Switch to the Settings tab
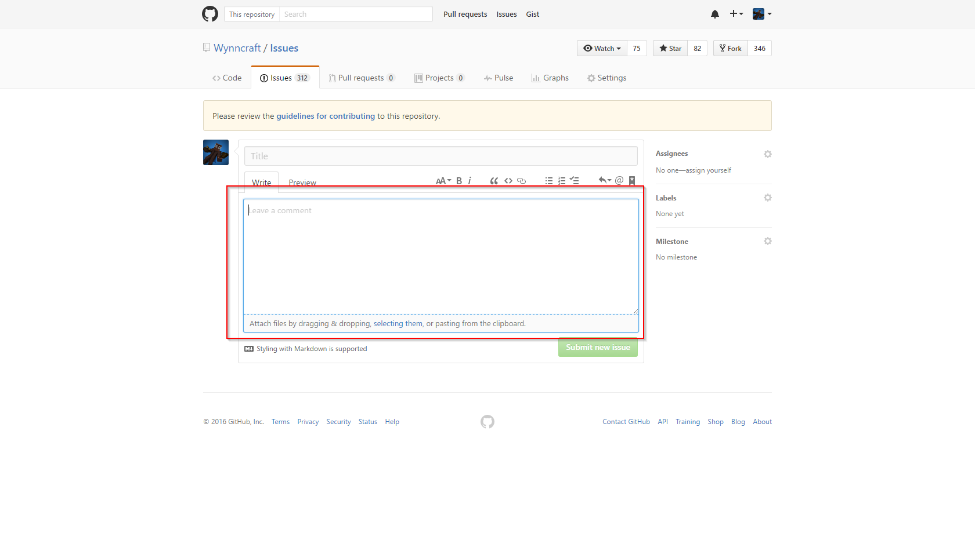The image size is (975, 533). (x=607, y=78)
